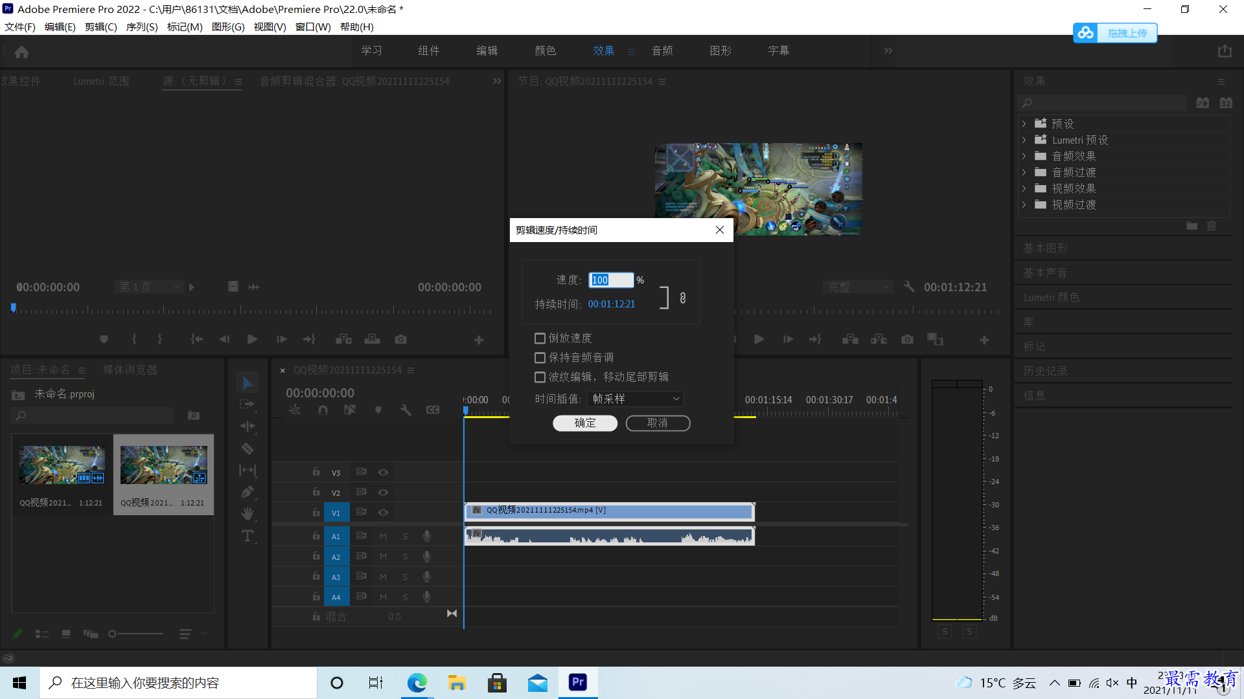
Task: Click the link speed and duration icon
Action: coord(683,298)
